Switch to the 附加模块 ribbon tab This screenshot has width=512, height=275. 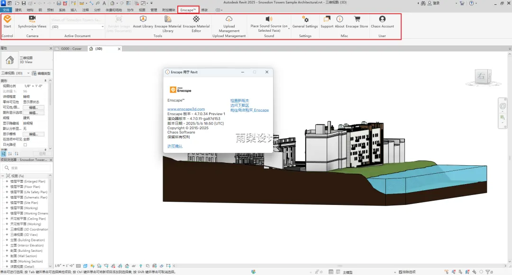click(168, 10)
